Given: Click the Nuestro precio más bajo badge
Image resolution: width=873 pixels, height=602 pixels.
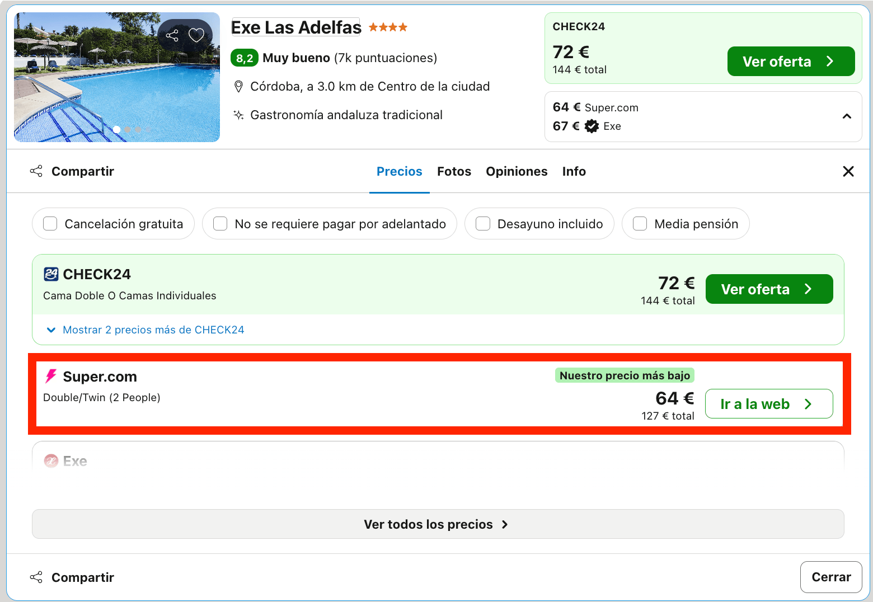Looking at the screenshot, I should 625,375.
